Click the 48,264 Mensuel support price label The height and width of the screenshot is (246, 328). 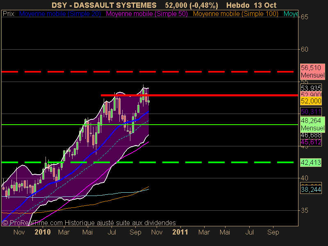[312, 125]
